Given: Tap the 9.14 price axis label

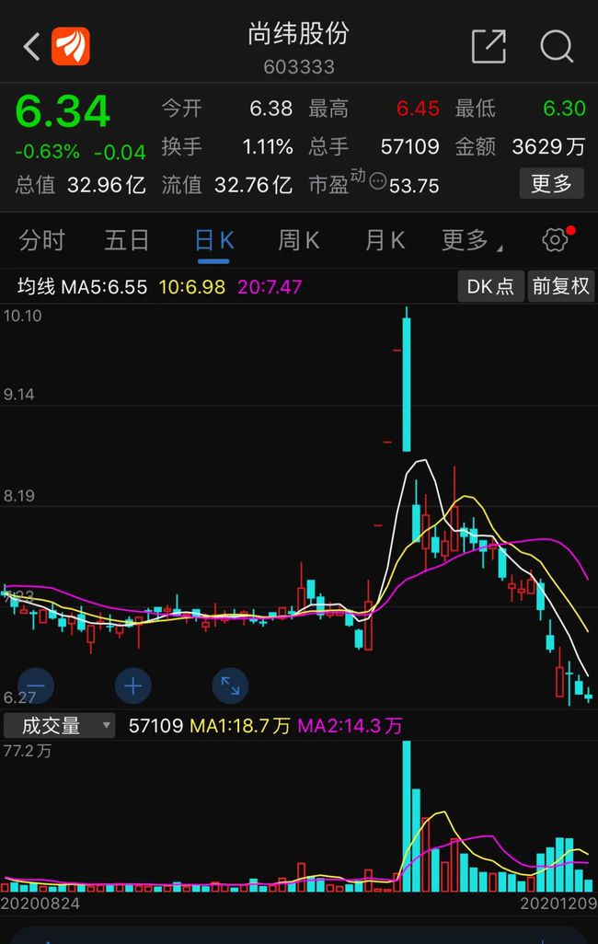Looking at the screenshot, I should click(18, 395).
